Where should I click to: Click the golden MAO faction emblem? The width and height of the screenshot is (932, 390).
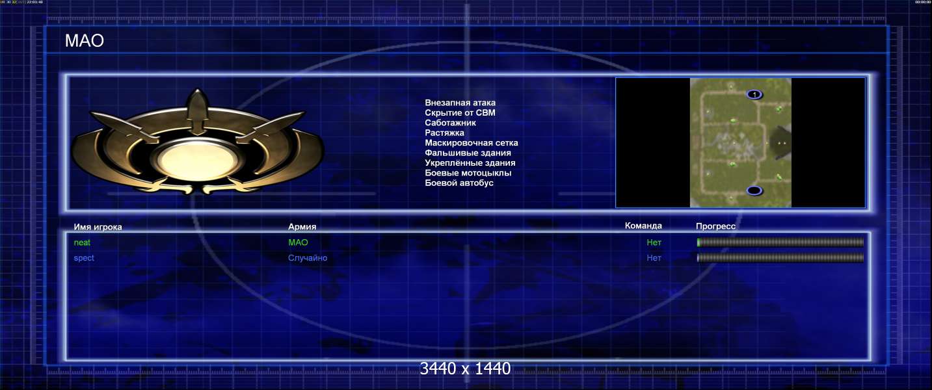coord(197,141)
